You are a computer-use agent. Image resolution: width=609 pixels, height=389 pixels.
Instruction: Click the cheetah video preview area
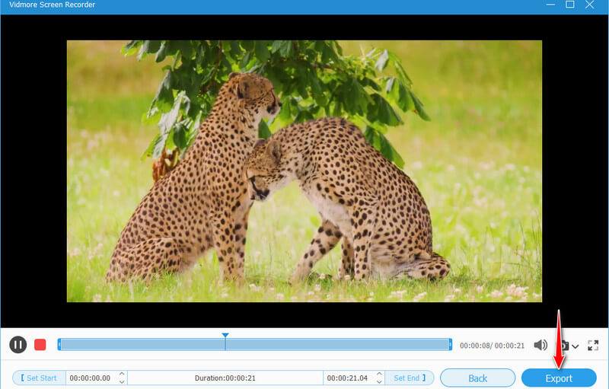[x=304, y=171]
